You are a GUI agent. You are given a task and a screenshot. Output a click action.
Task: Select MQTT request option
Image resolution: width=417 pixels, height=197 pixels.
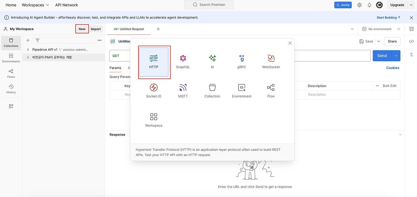pos(183,91)
